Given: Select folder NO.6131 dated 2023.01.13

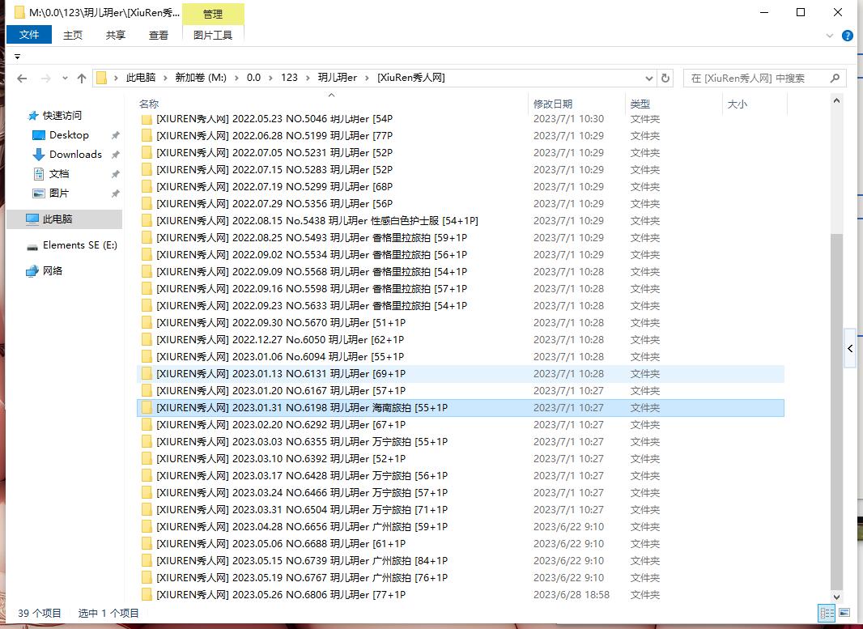Looking at the screenshot, I should pos(460,374).
